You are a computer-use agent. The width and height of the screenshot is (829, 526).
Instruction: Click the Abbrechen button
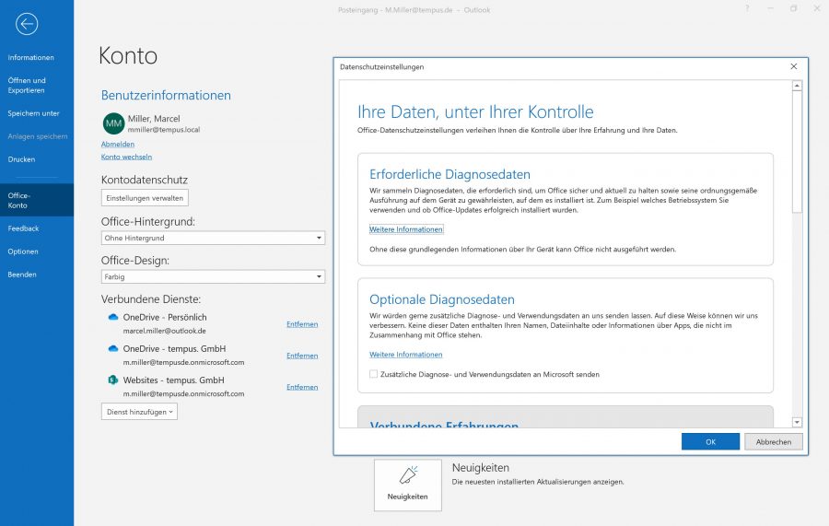point(774,442)
